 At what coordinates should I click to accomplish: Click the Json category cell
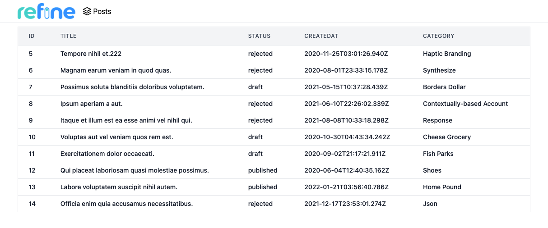coord(430,204)
